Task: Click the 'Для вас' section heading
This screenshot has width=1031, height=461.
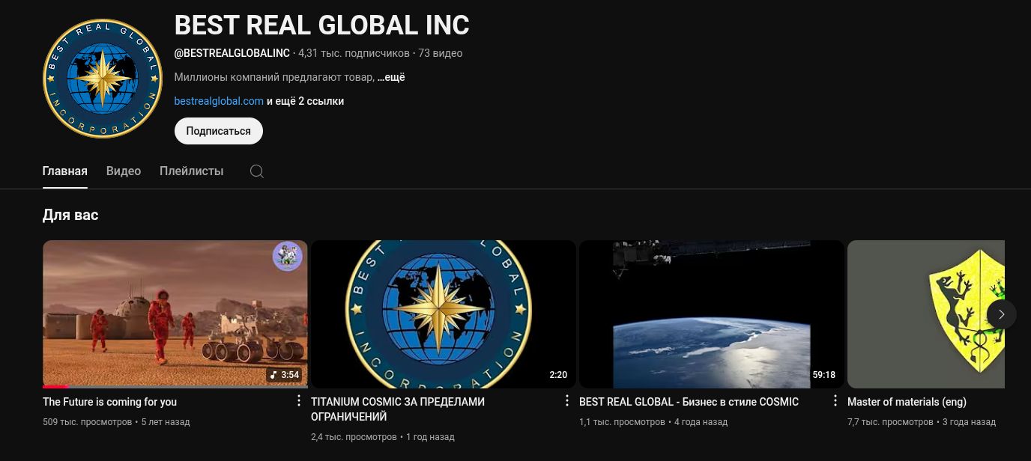Action: [x=70, y=216]
